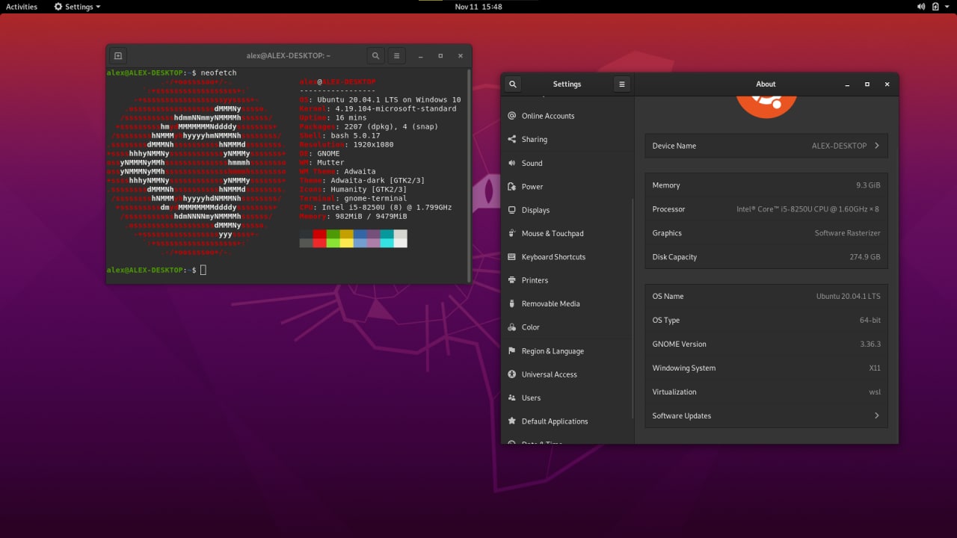Viewport: 957px width, 538px height.
Task: Go to Power settings via its icon
Action: (x=512, y=186)
